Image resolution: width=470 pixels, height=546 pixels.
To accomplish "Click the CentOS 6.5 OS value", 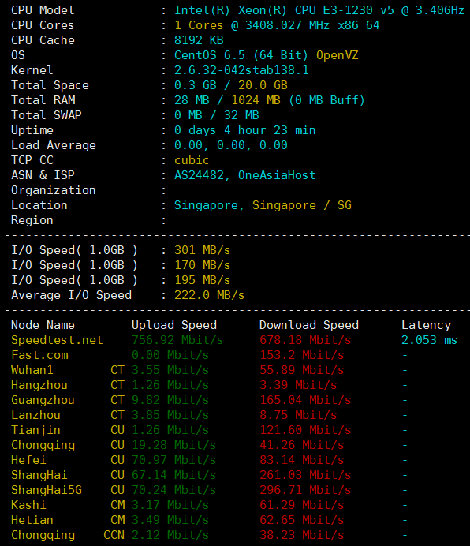I will pos(266,55).
